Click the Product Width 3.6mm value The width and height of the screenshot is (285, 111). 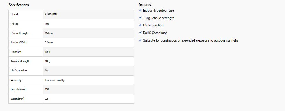point(49,42)
